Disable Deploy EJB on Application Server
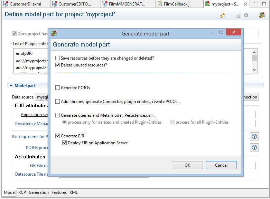 [x=65, y=143]
